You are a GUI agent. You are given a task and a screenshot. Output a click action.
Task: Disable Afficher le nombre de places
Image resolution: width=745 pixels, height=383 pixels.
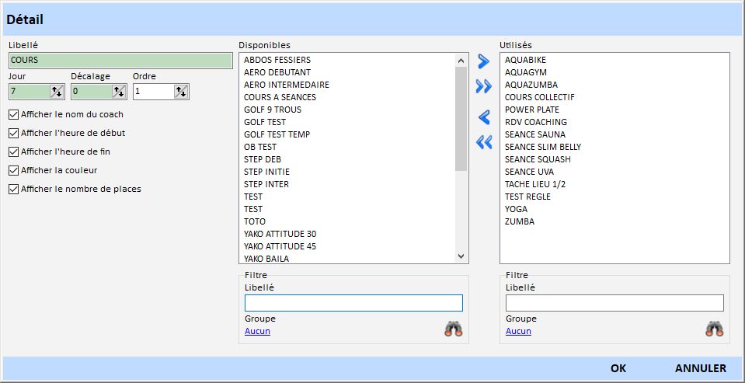pyautogui.click(x=13, y=189)
